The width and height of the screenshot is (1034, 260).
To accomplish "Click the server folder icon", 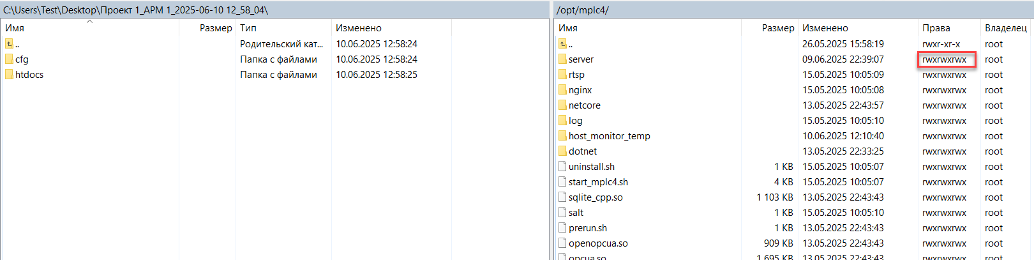I will point(562,59).
